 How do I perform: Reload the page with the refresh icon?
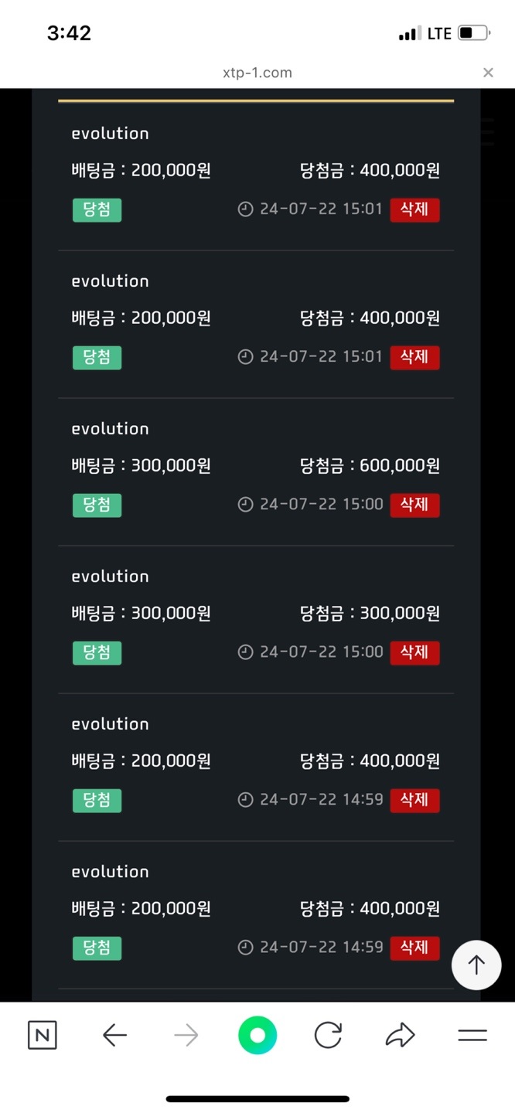[x=328, y=1035]
